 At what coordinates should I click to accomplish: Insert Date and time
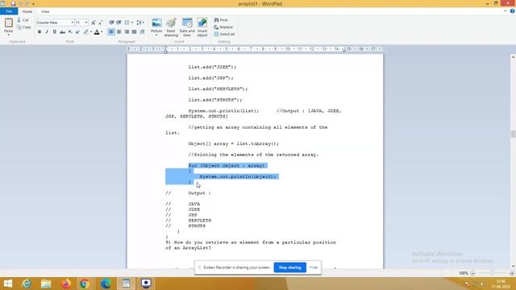coord(187,27)
